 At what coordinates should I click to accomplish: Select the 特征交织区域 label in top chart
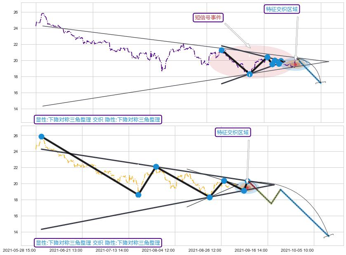click(x=282, y=9)
